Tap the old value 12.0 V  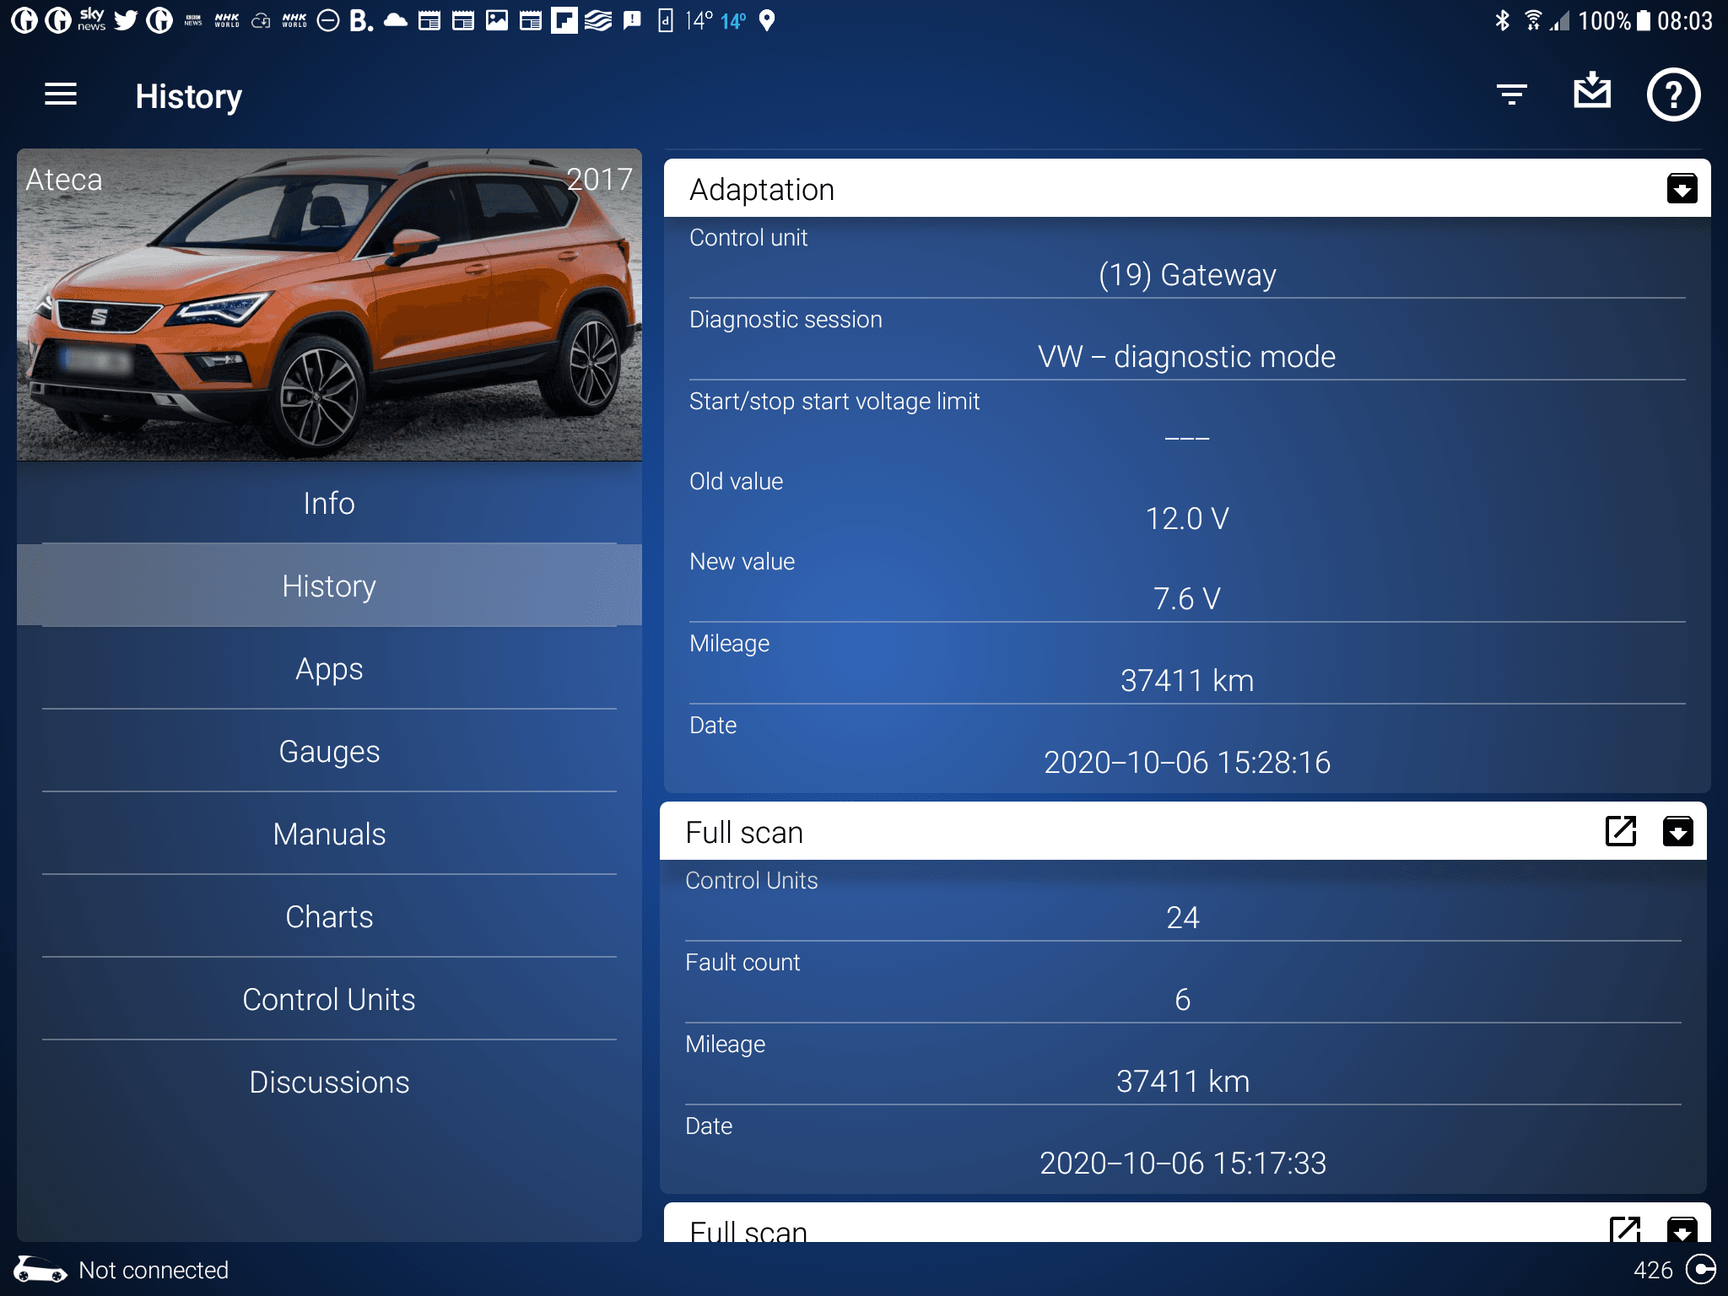point(1187,519)
